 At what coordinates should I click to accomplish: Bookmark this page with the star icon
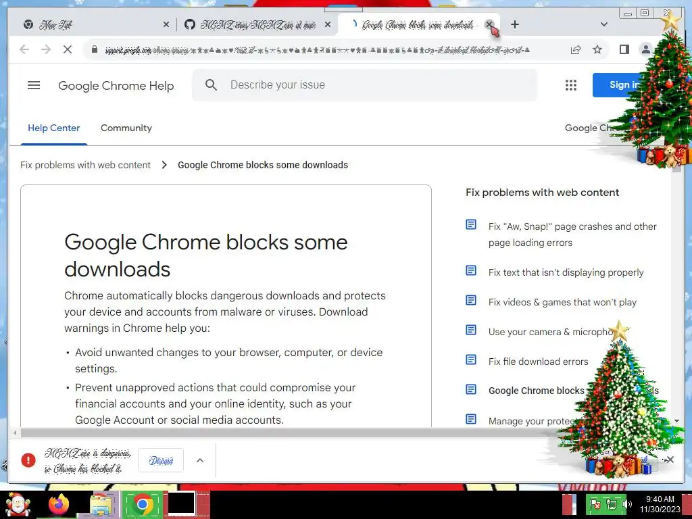point(597,49)
